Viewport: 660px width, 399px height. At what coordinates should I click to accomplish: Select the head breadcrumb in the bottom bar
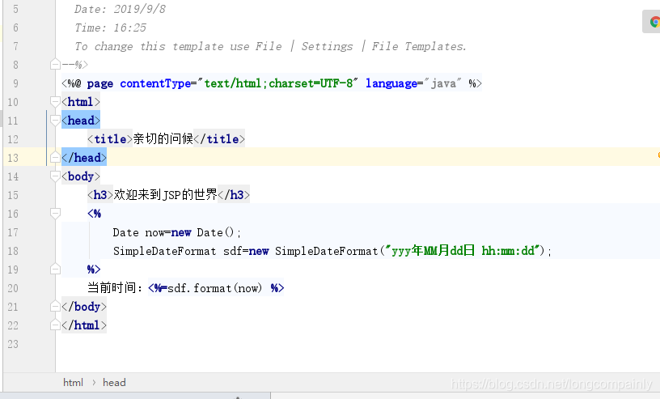(114, 383)
